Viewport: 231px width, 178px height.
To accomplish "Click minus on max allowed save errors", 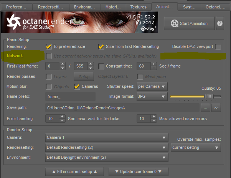I will pyautogui.click(x=153, y=121).
